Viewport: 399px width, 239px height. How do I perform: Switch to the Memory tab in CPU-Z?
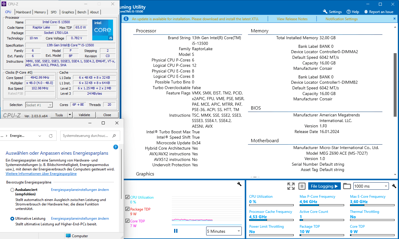[40, 12]
